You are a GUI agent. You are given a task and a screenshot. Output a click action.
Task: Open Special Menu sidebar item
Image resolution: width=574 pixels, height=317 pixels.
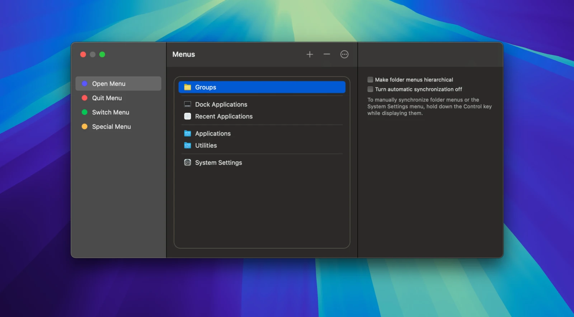(111, 127)
